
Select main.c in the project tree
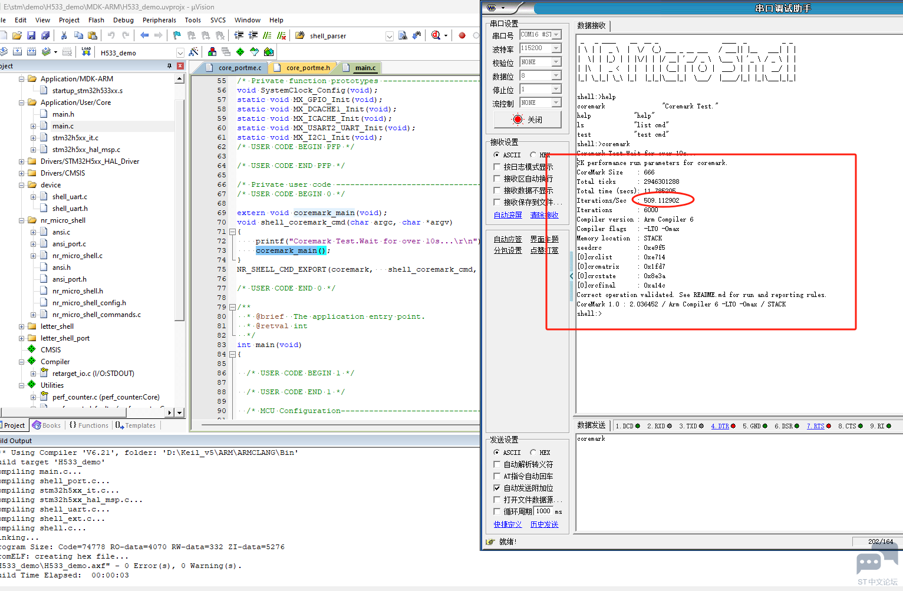[63, 126]
